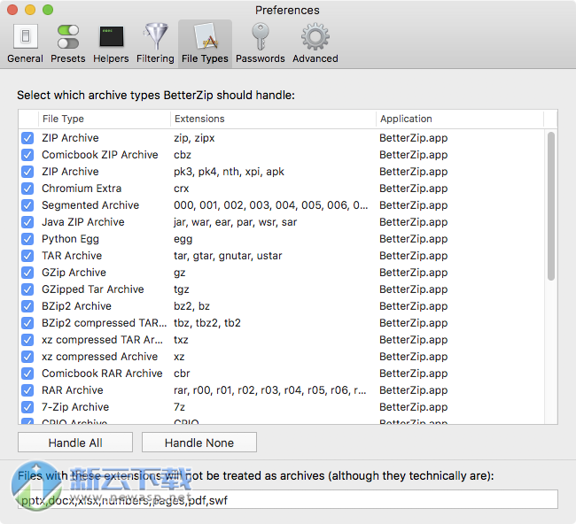
Task: Open the General preferences pane icon
Action: click(x=26, y=36)
